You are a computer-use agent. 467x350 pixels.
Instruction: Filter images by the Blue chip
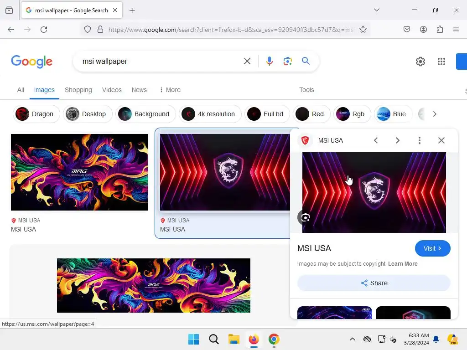pos(393,114)
